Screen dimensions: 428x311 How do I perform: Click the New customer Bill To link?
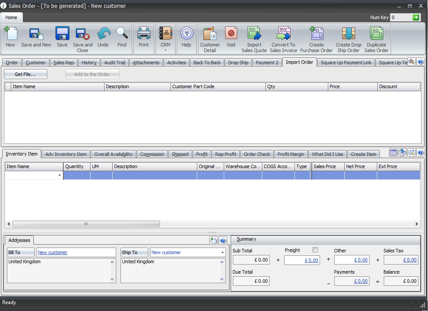pyautogui.click(x=52, y=252)
